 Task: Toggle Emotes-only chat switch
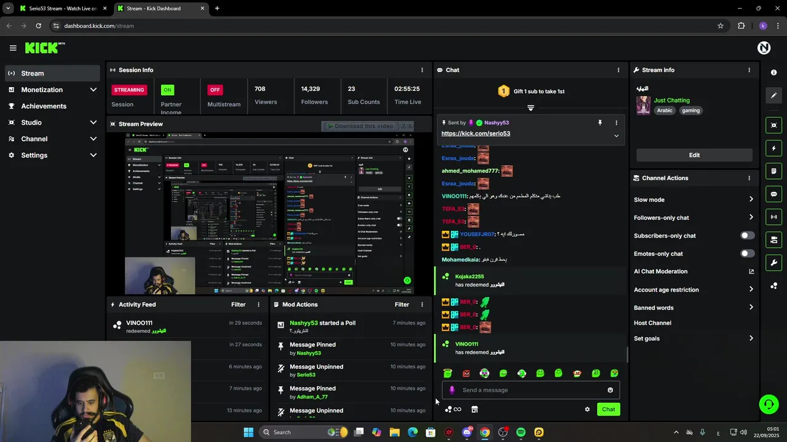tap(748, 254)
